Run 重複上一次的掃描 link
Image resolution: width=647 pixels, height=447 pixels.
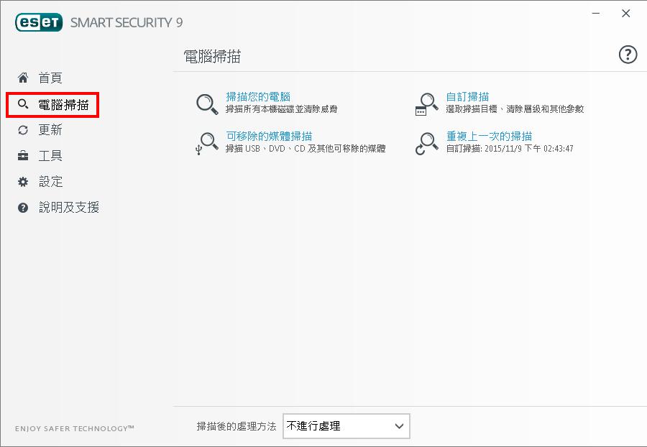click(489, 136)
